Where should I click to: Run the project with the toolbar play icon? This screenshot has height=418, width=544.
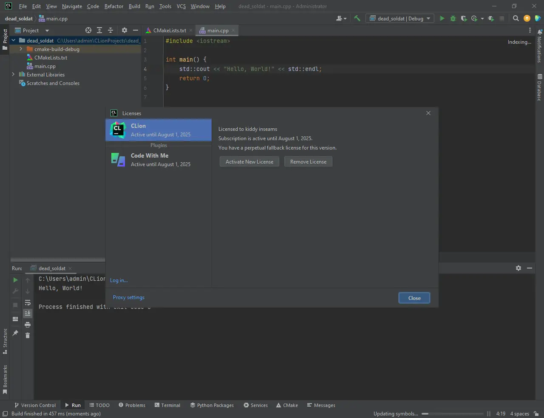click(442, 18)
